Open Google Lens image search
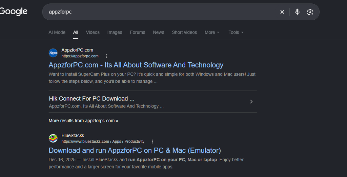This screenshot has width=347, height=177. [310, 12]
